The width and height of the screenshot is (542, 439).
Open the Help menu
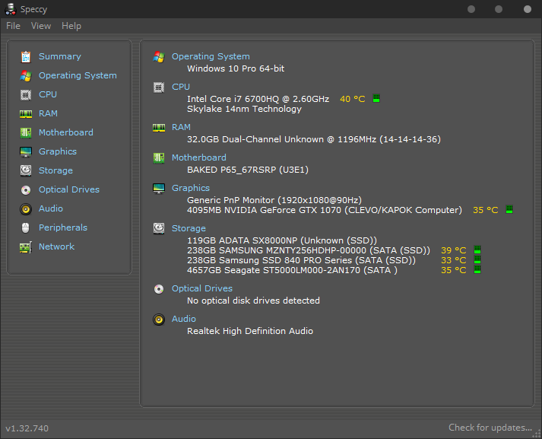tap(71, 26)
